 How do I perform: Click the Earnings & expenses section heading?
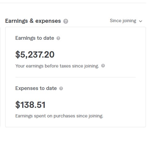(33, 21)
